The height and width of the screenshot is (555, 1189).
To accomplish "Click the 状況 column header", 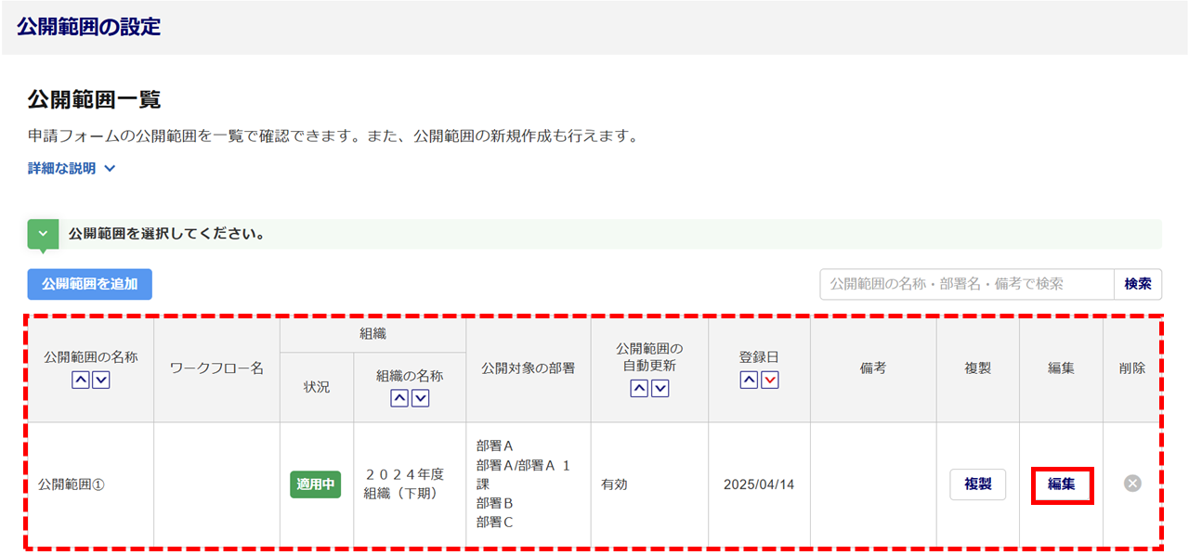I will [x=317, y=387].
